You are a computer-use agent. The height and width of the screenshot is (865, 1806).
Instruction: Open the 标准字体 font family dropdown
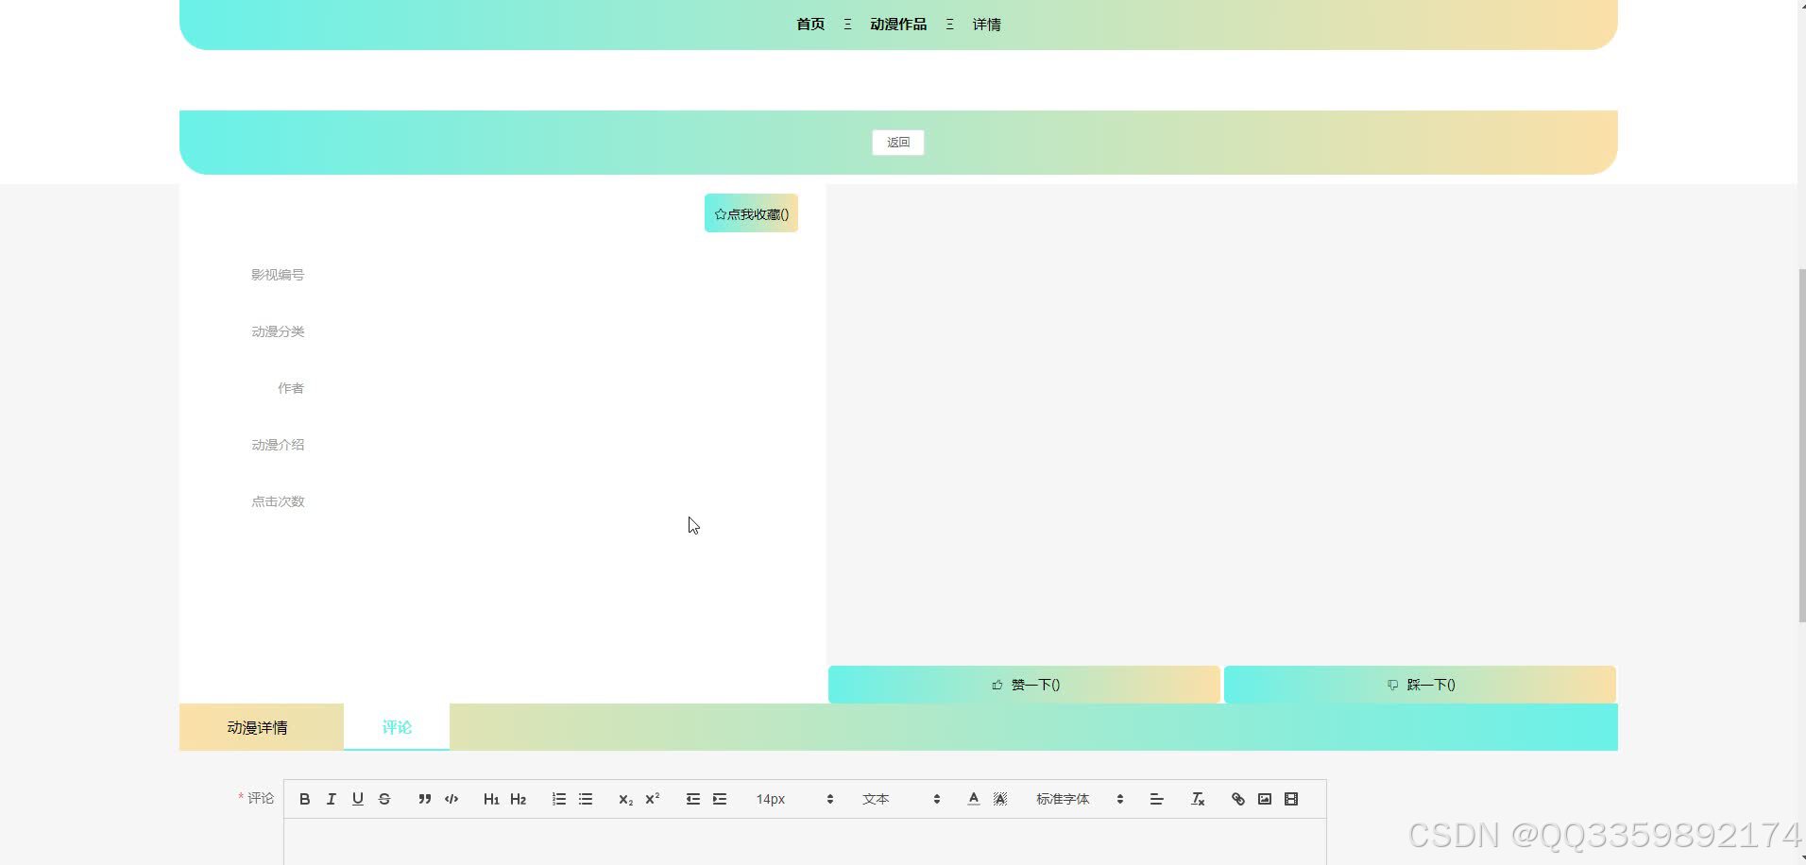tap(1079, 799)
